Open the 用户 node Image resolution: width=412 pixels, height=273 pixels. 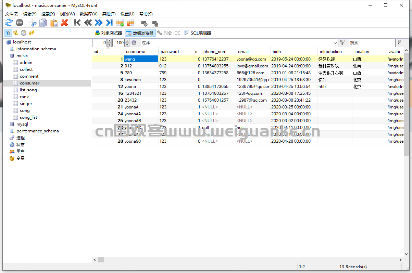(x=21, y=151)
